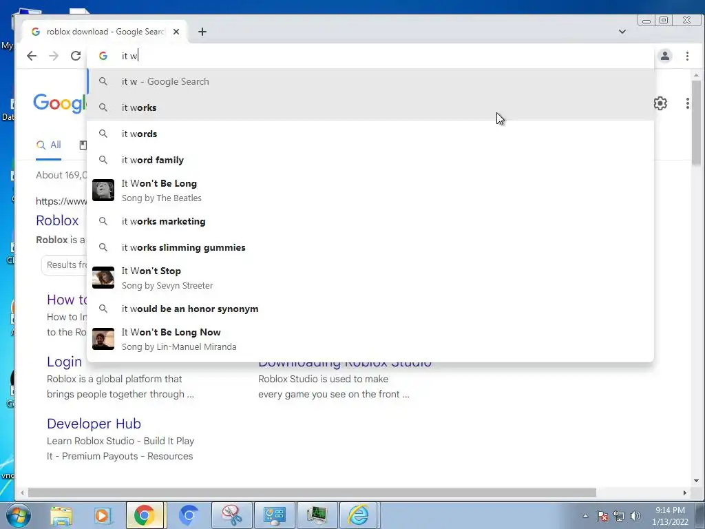Pick the 'it works marketing' suggestion
Viewport: 705px width, 529px height.
coord(370,221)
